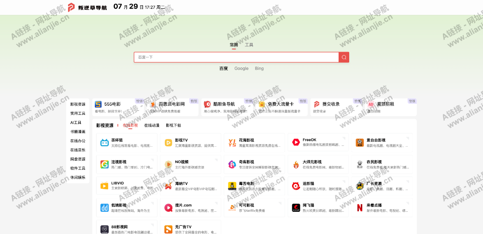Screen dimensions: 483x234
Task: Click the AD icon of 置顶招租
Action: click(x=371, y=104)
